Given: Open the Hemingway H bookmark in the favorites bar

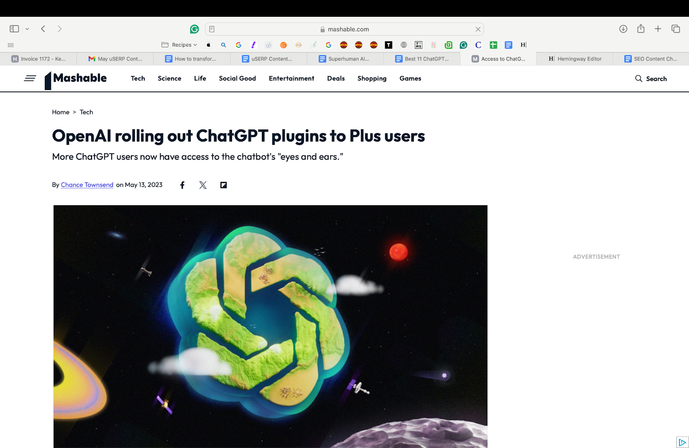Looking at the screenshot, I should point(523,45).
